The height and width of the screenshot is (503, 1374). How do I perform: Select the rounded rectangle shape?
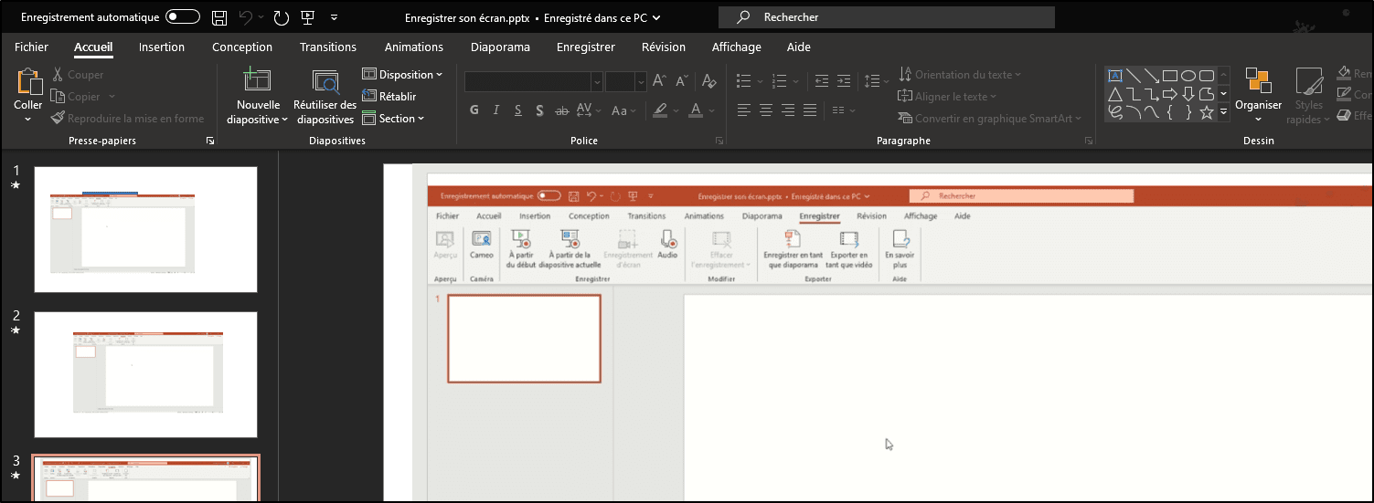[x=1207, y=76]
